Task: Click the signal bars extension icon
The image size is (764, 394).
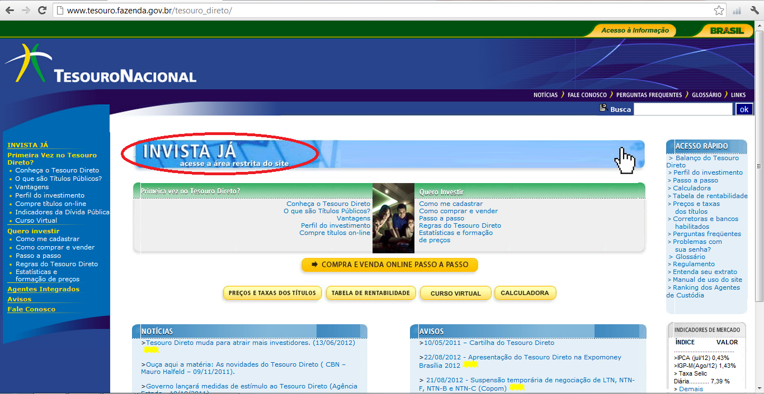Action: [x=737, y=11]
